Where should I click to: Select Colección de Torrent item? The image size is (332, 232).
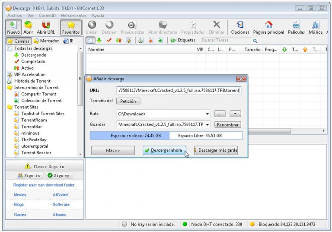pyautogui.click(x=41, y=101)
